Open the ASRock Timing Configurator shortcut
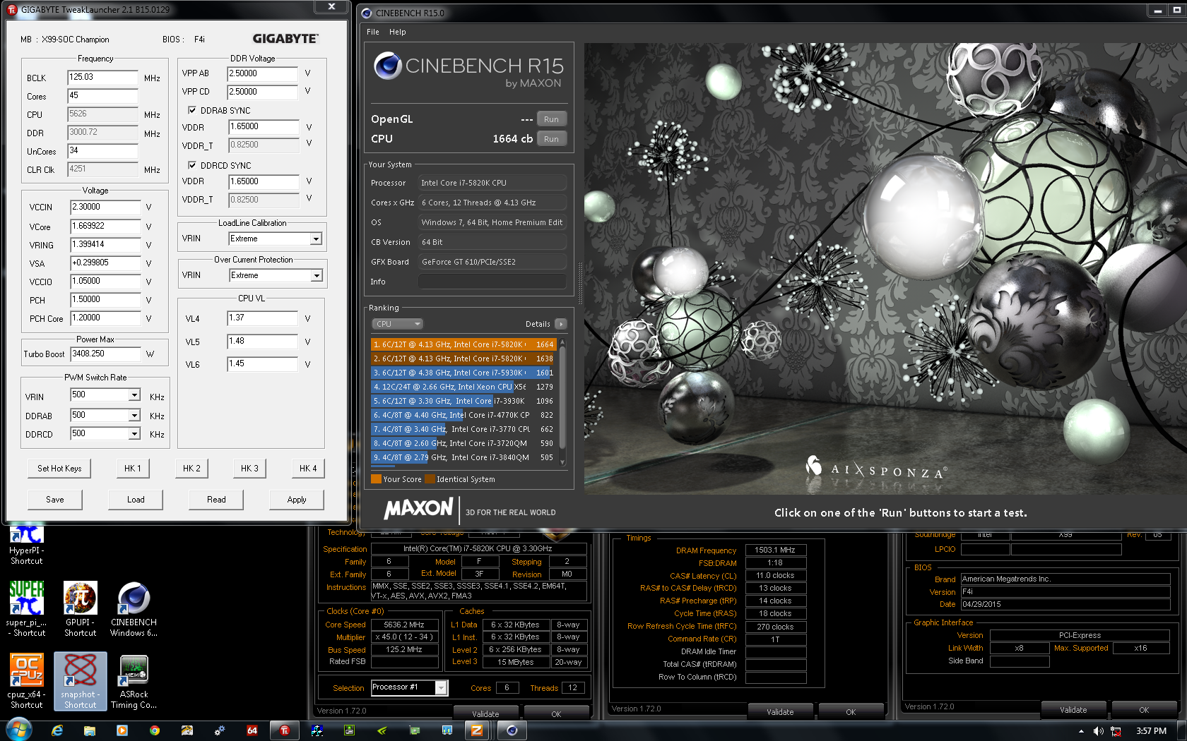Viewport: 1187px width, 741px height. (x=134, y=681)
